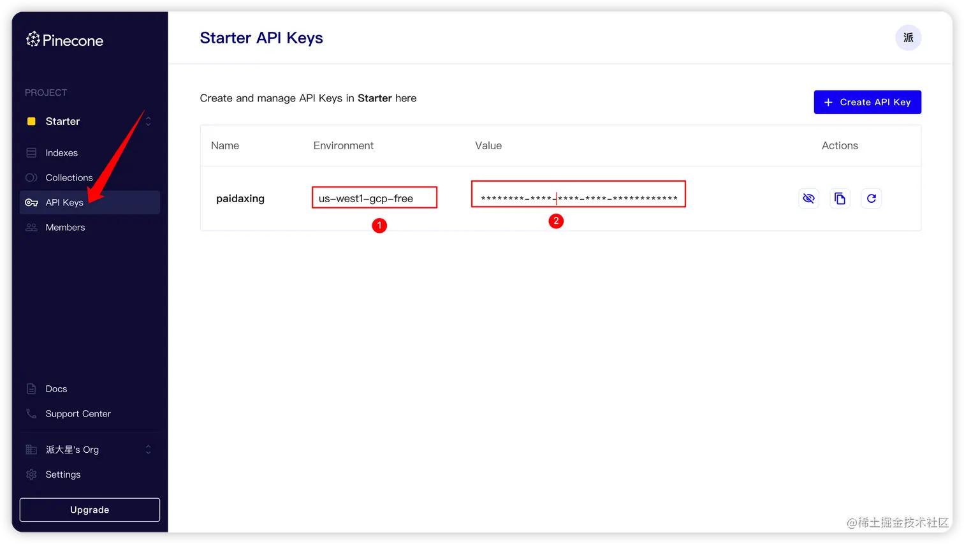Click the Value column header
The height and width of the screenshot is (544, 964).
coord(488,146)
